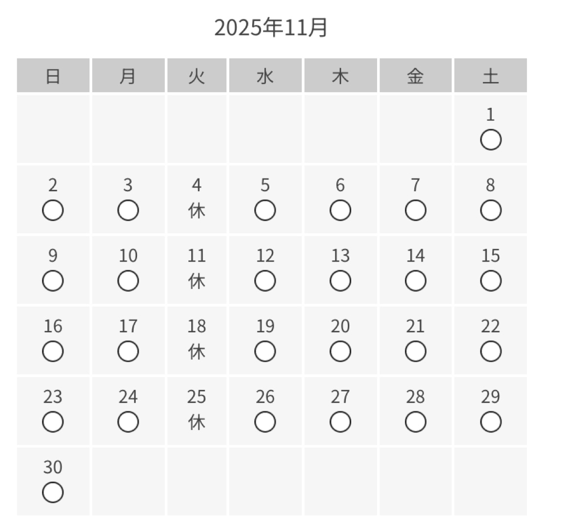Select the available circle for November 1
Screen dimensions: 565x527
click(490, 141)
